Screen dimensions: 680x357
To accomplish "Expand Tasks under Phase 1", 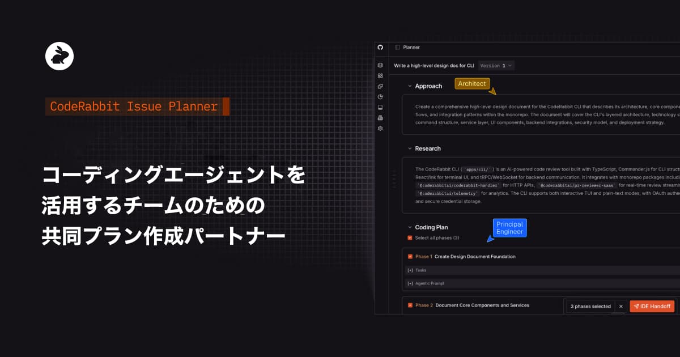I will pyautogui.click(x=410, y=270).
